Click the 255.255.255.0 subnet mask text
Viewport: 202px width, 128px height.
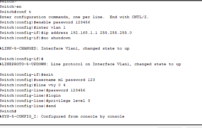tap(116, 33)
